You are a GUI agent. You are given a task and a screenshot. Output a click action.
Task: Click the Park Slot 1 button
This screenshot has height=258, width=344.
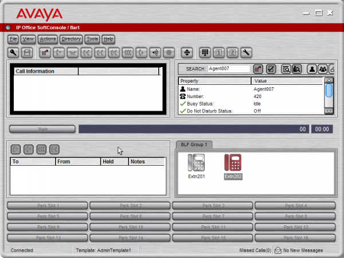pyautogui.click(x=48, y=206)
